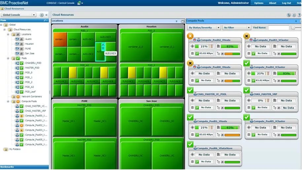Screen dimensions: 302x170
Task: Open the About menu
Action: (x=273, y=3)
